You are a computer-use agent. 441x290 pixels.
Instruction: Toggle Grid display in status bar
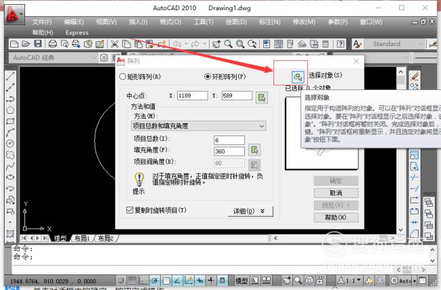pos(132,280)
